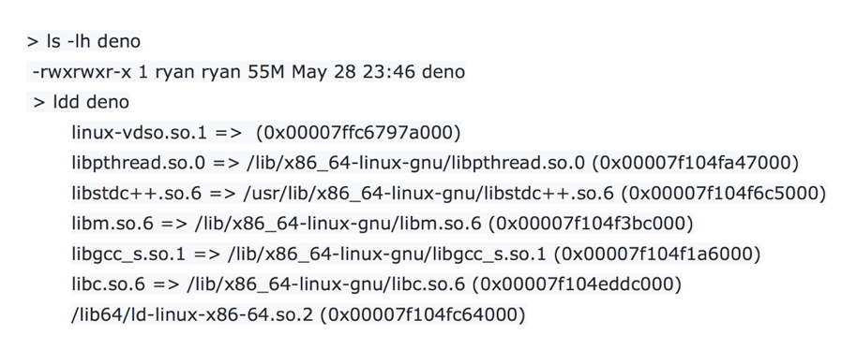
Task: Click the '/lib64/ld-linux-x86-64.so.2' path
Action: pyautogui.click(x=192, y=314)
